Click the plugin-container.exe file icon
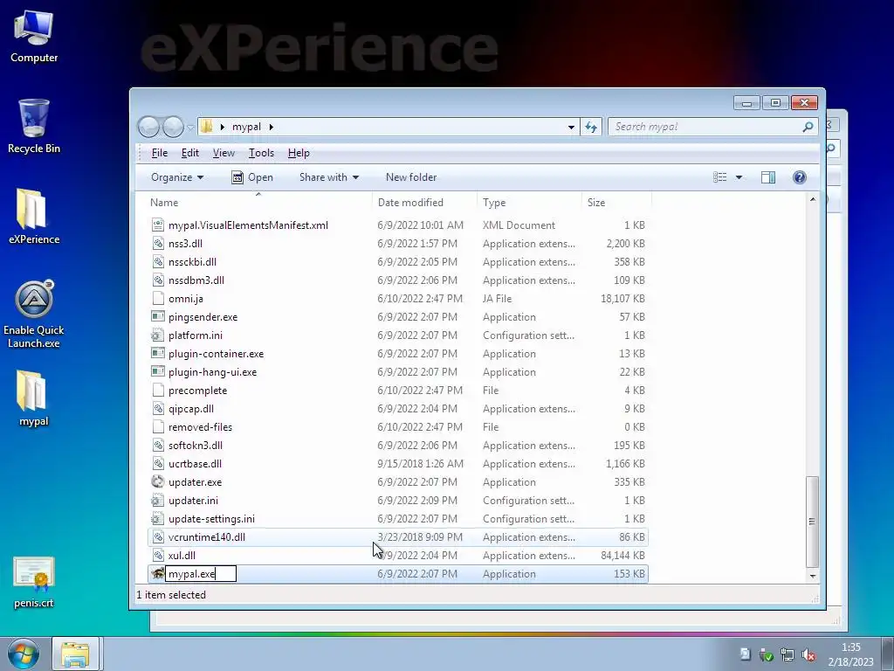Screen dimensions: 894x671 tap(158, 353)
